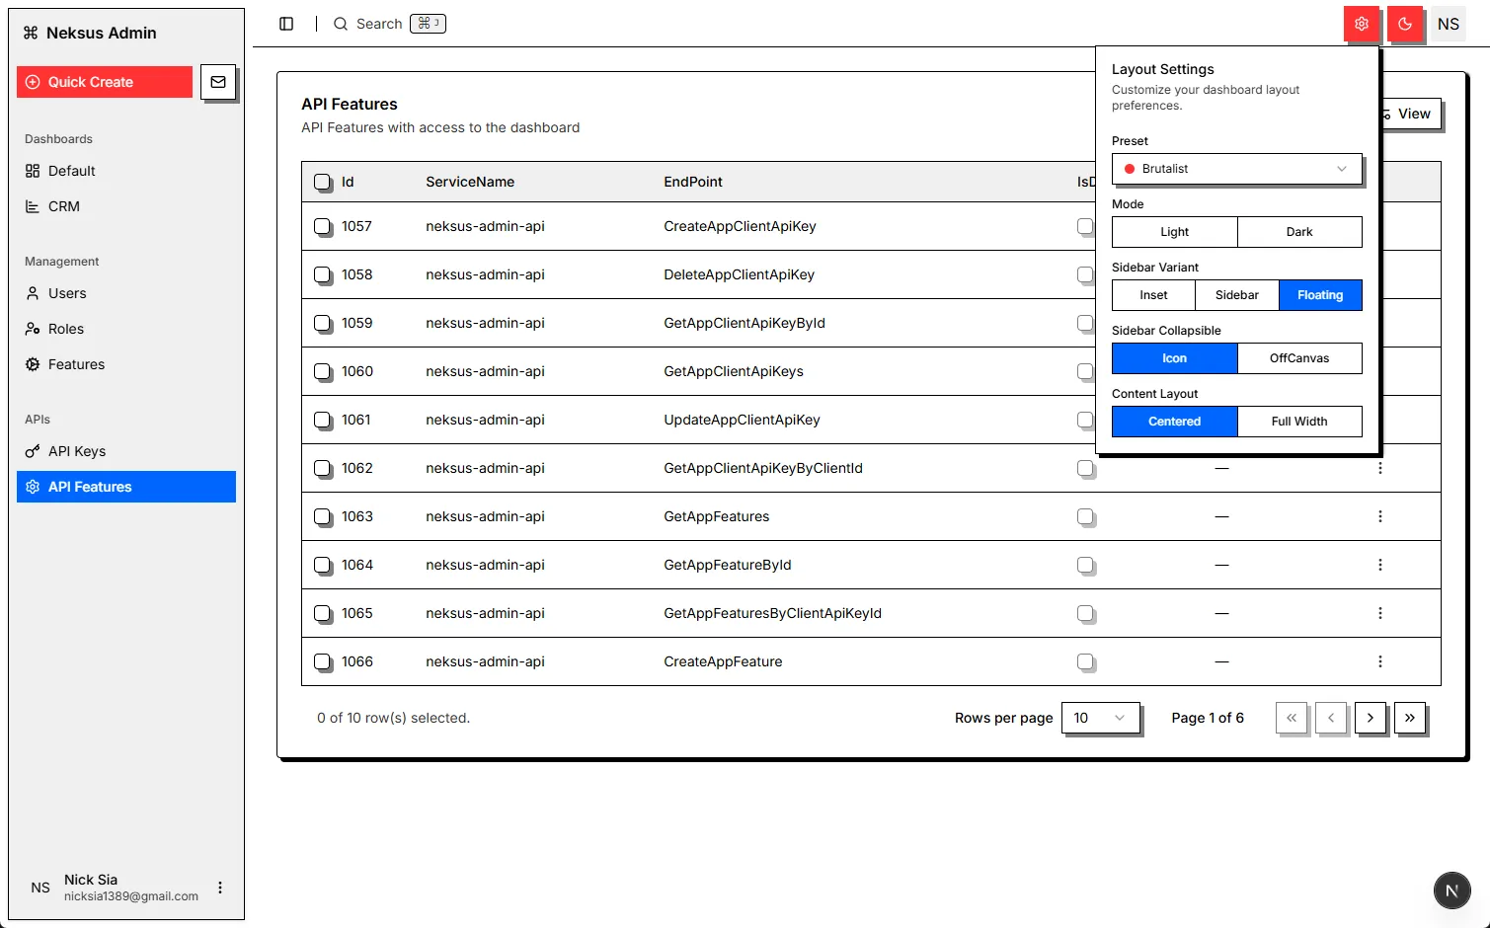Click the GetAppFeaturesByClientApiKeyId cell
The height and width of the screenshot is (928, 1490).
coord(773,613)
